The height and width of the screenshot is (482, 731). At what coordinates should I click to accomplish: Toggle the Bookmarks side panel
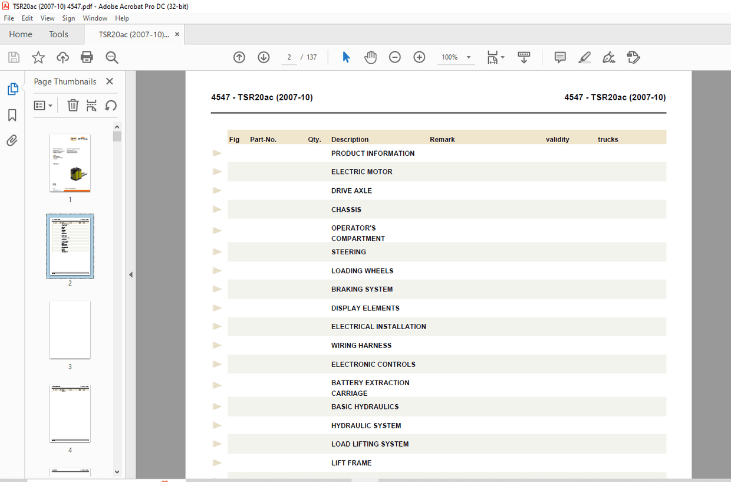(x=12, y=115)
